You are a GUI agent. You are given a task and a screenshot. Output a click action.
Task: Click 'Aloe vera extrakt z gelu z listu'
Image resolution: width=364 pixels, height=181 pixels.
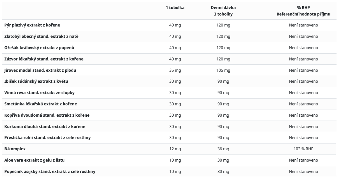click(x=34, y=160)
